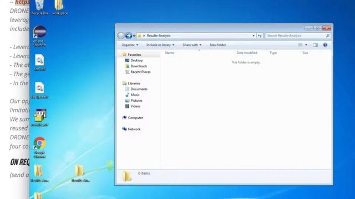The image size is (355, 199).
Task: Sort by the Type column header
Action: (273, 53)
